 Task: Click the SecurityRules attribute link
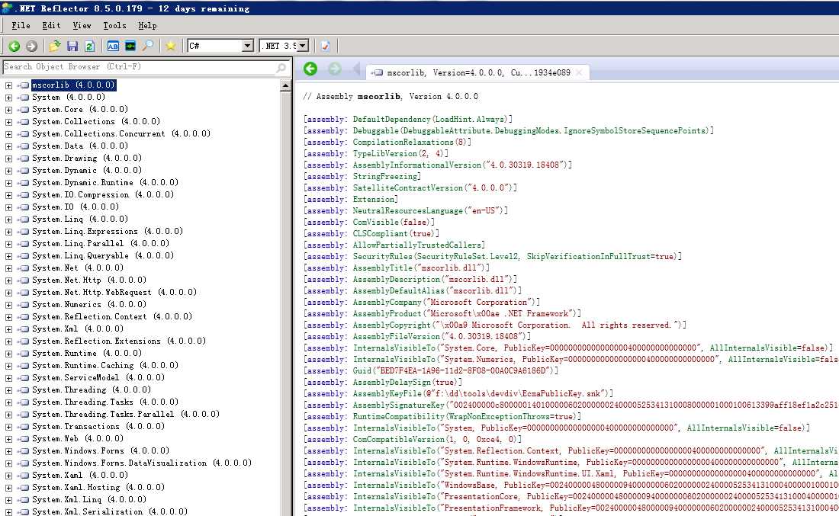383,257
